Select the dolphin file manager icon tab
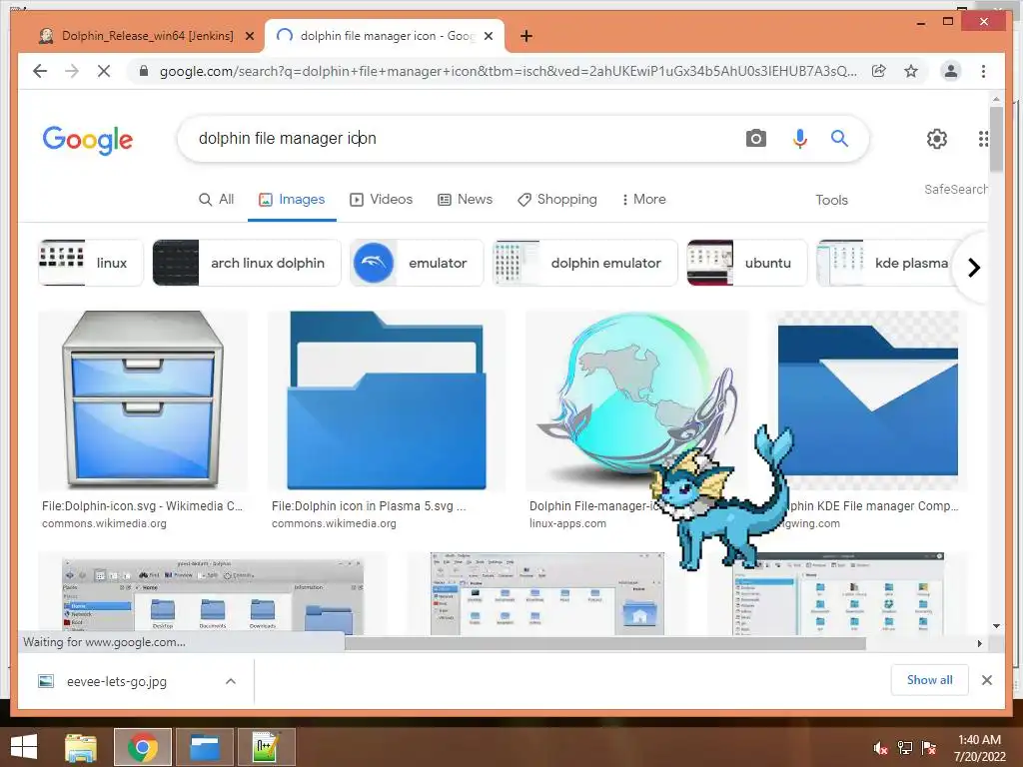Image resolution: width=1023 pixels, height=767 pixels. pyautogui.click(x=385, y=36)
